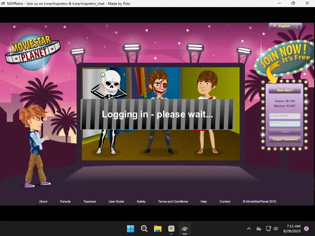Image resolution: width=315 pixels, height=236 pixels.
Task: Click the username input field
Action: pos(285,116)
